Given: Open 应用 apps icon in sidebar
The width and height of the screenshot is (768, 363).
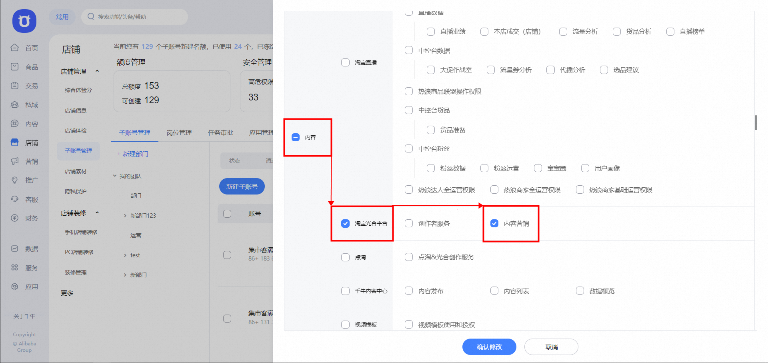Looking at the screenshot, I should pyautogui.click(x=15, y=287).
